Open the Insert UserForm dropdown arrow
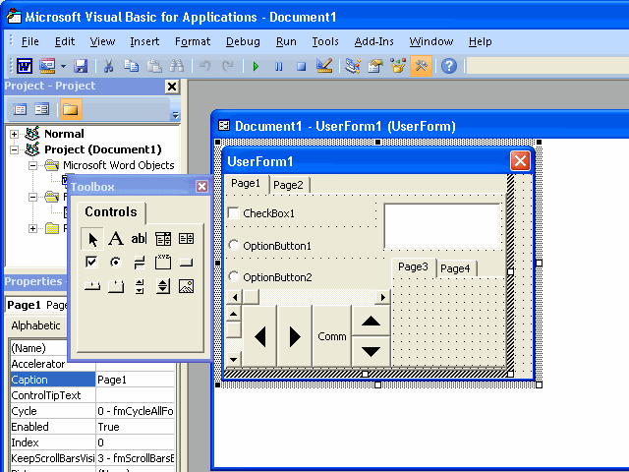Image resolution: width=629 pixels, height=472 pixels. click(63, 66)
